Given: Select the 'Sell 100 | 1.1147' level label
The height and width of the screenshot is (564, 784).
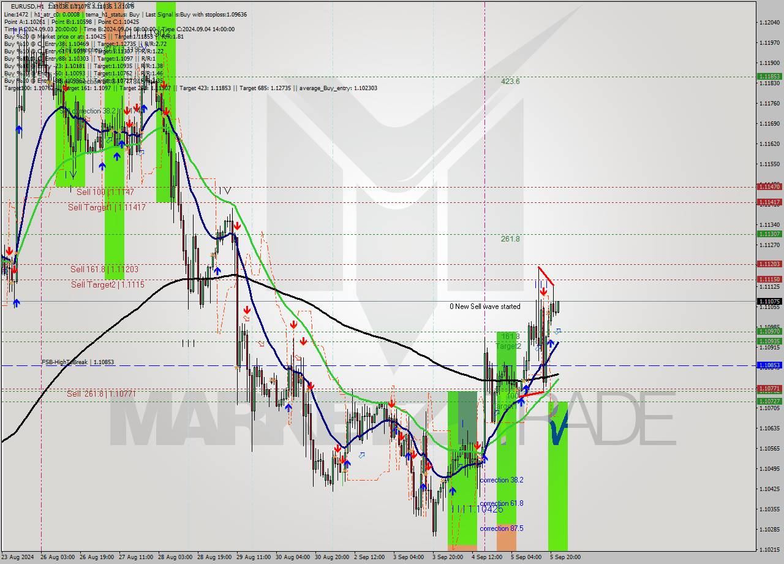Looking at the screenshot, I should tap(105, 192).
